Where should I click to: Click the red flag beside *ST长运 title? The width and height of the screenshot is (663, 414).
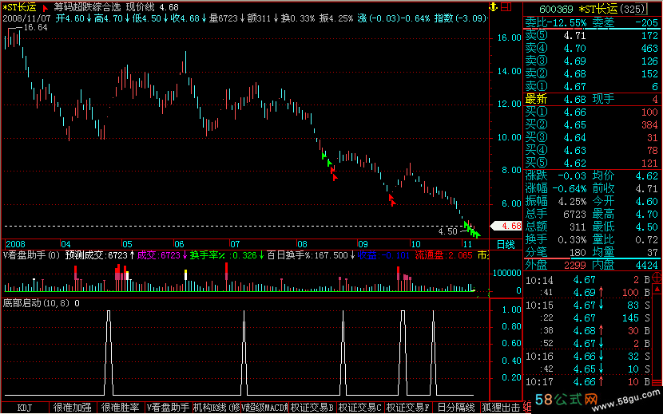pos(45,6)
